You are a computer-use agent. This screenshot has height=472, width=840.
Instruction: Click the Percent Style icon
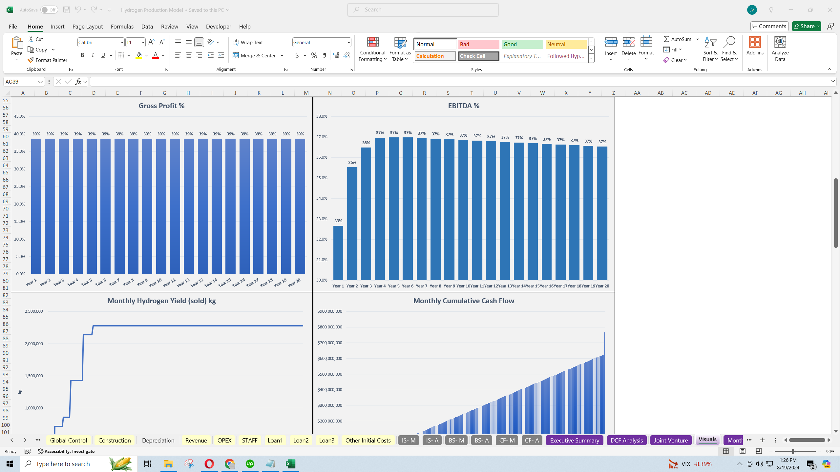pyautogui.click(x=314, y=55)
